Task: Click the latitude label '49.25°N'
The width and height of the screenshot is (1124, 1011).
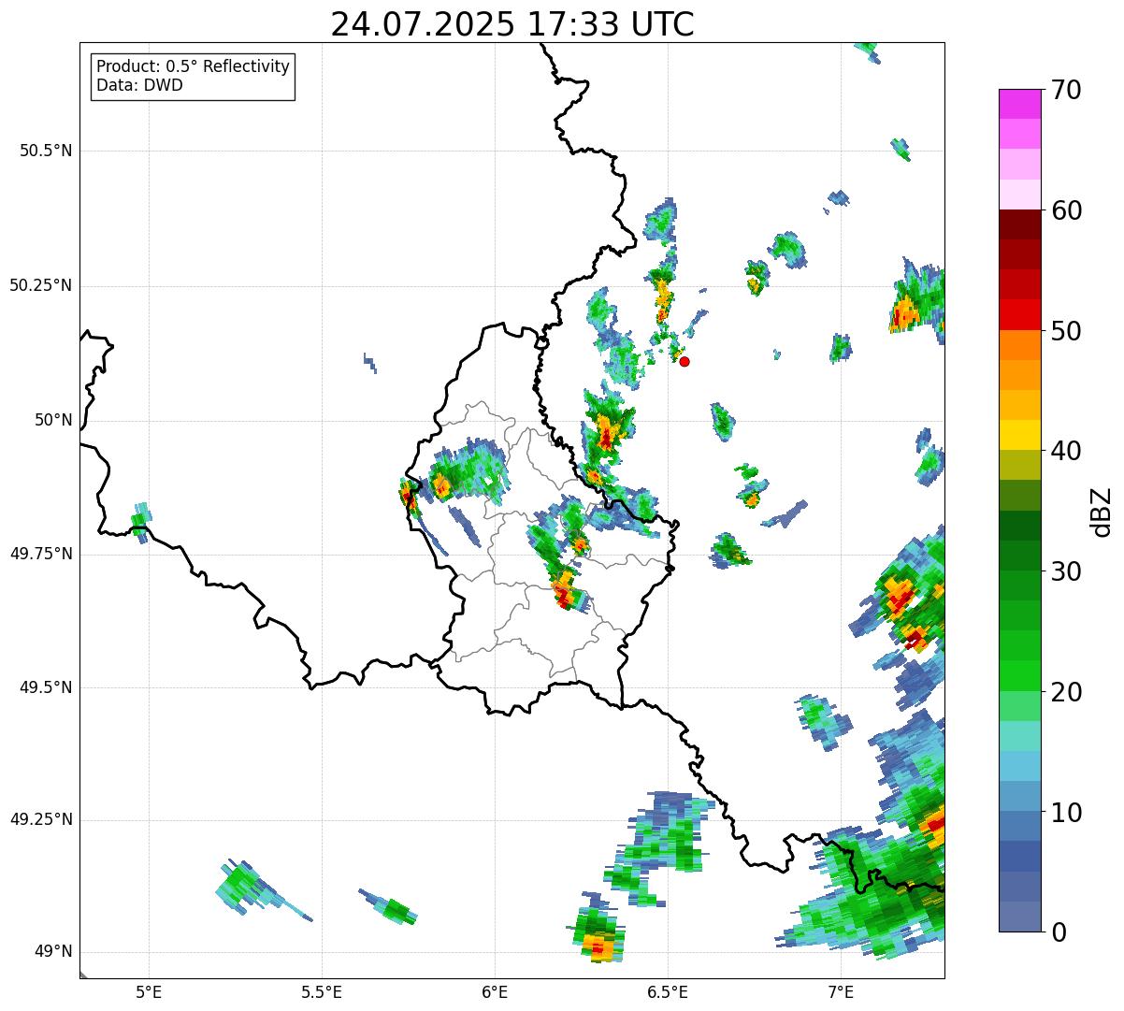Action: (41, 819)
